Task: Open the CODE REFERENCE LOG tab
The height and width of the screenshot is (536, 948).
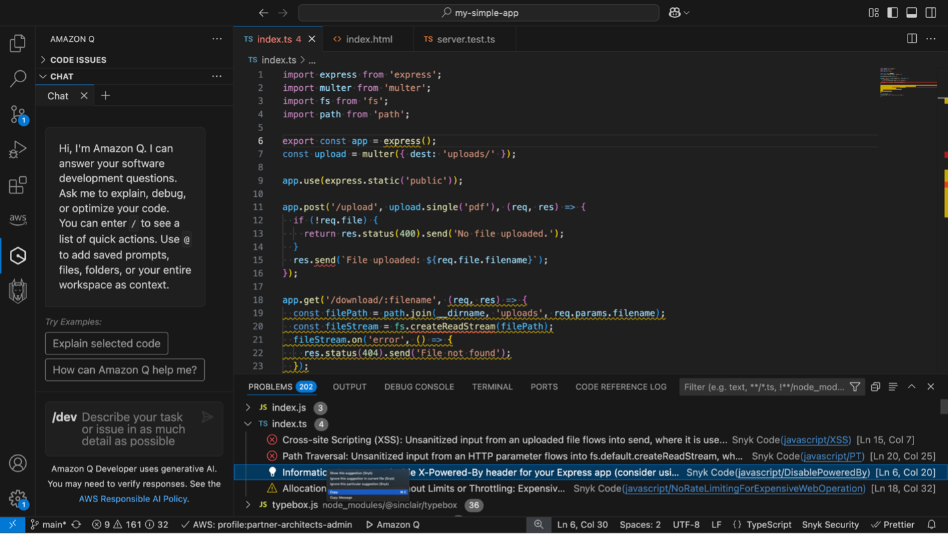Action: point(621,387)
